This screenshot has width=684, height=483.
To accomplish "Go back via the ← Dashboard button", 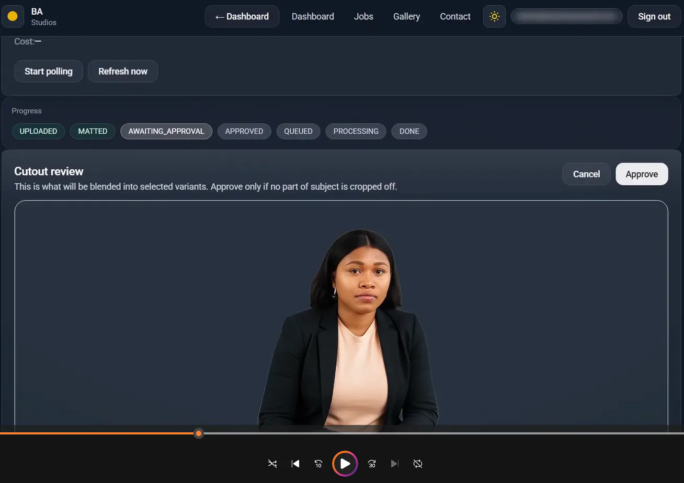I will click(242, 16).
